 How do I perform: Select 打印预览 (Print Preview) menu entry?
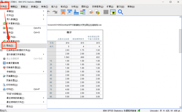point(13,85)
